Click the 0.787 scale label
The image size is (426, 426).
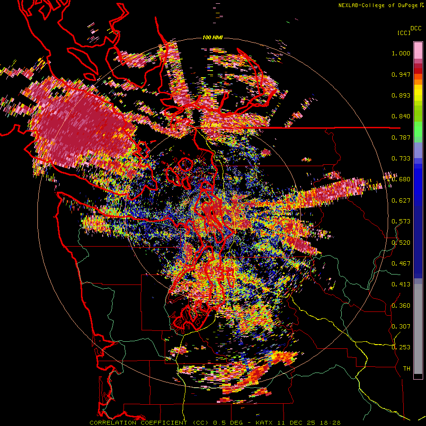[401, 137]
